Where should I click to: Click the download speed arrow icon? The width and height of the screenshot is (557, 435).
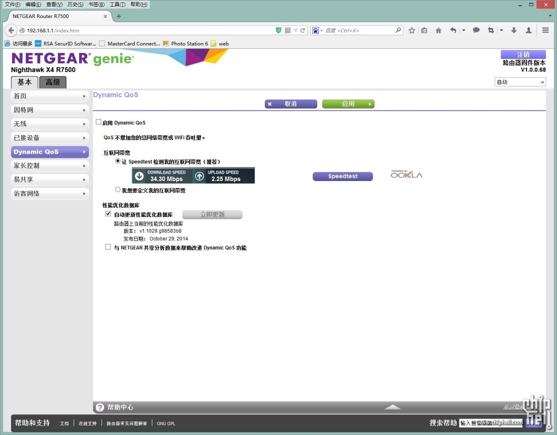(139, 176)
